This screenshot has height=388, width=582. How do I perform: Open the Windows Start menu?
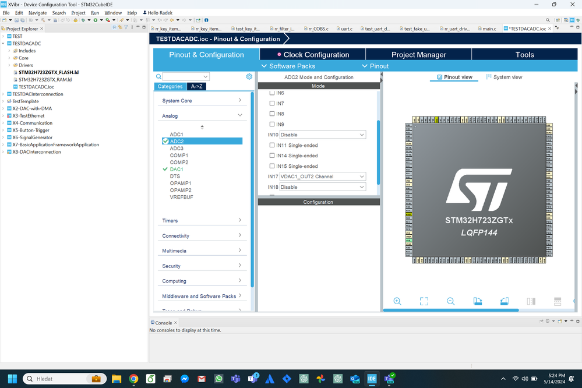[12, 379]
